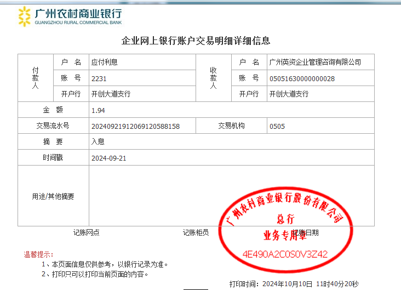Select payee name 广州英资企业管理咨询有限公司
The image size is (401, 290).
pos(315,62)
